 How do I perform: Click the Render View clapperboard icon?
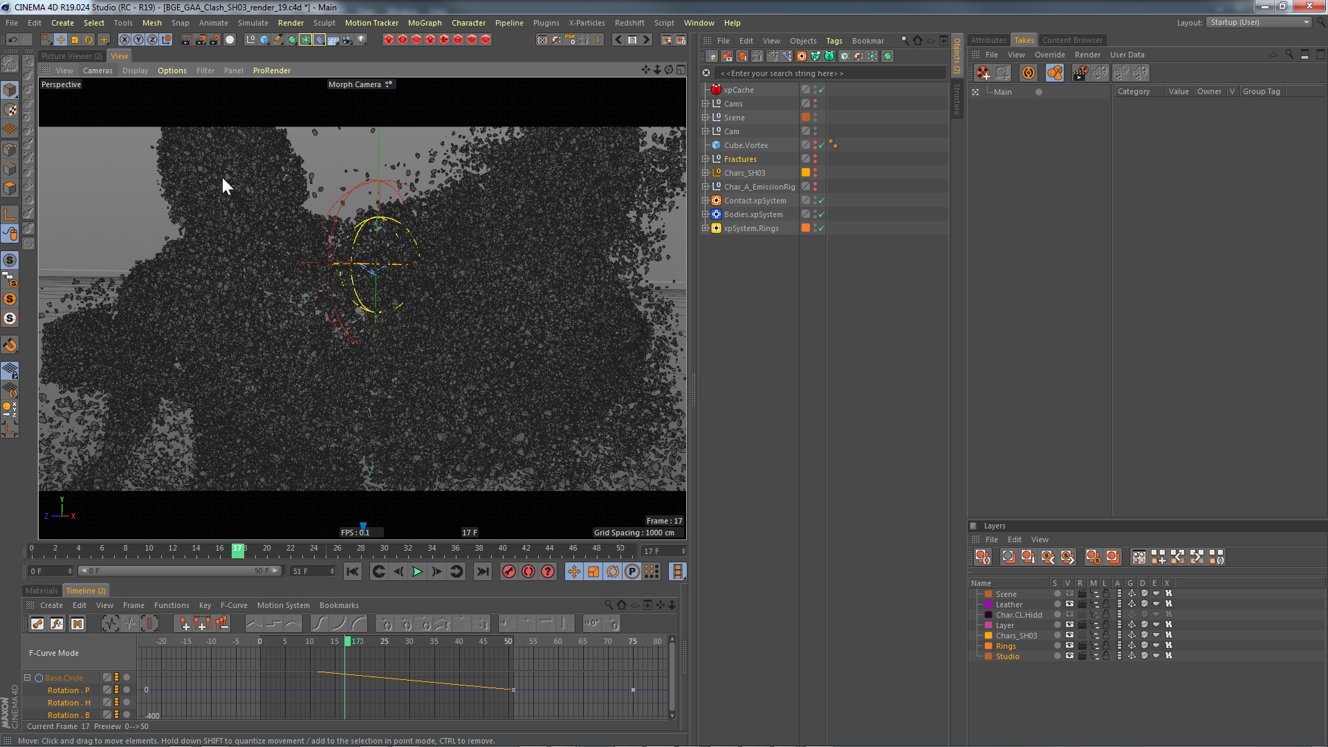(186, 39)
